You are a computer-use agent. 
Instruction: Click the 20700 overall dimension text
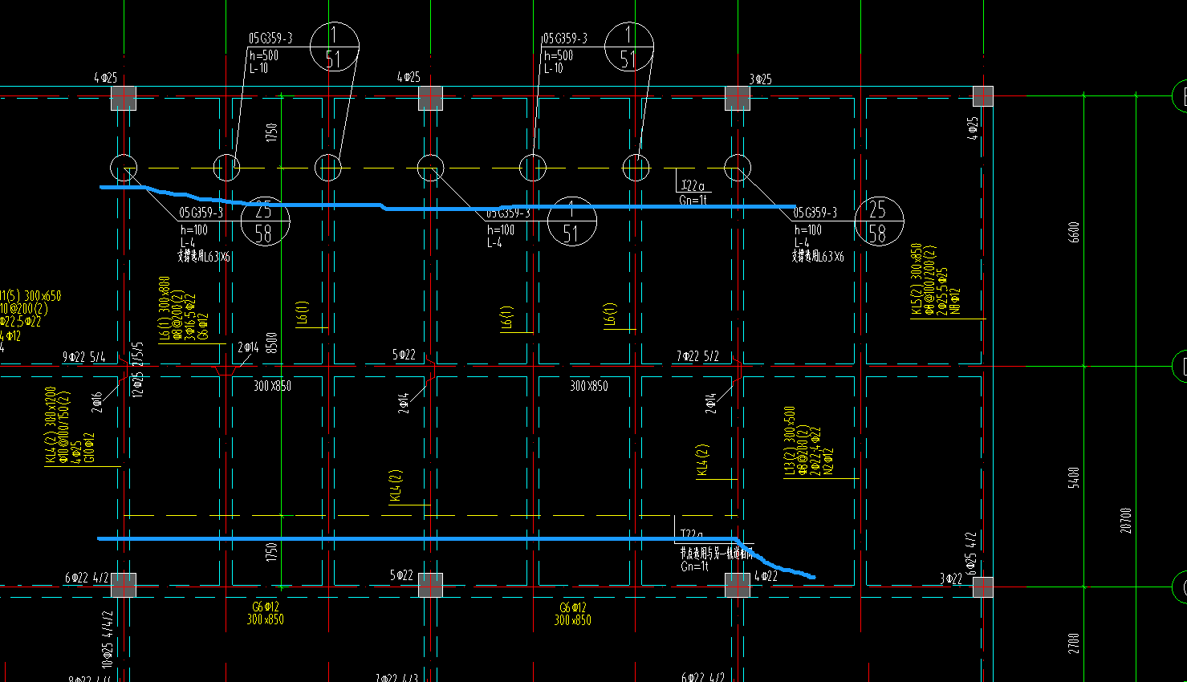[x=1126, y=520]
